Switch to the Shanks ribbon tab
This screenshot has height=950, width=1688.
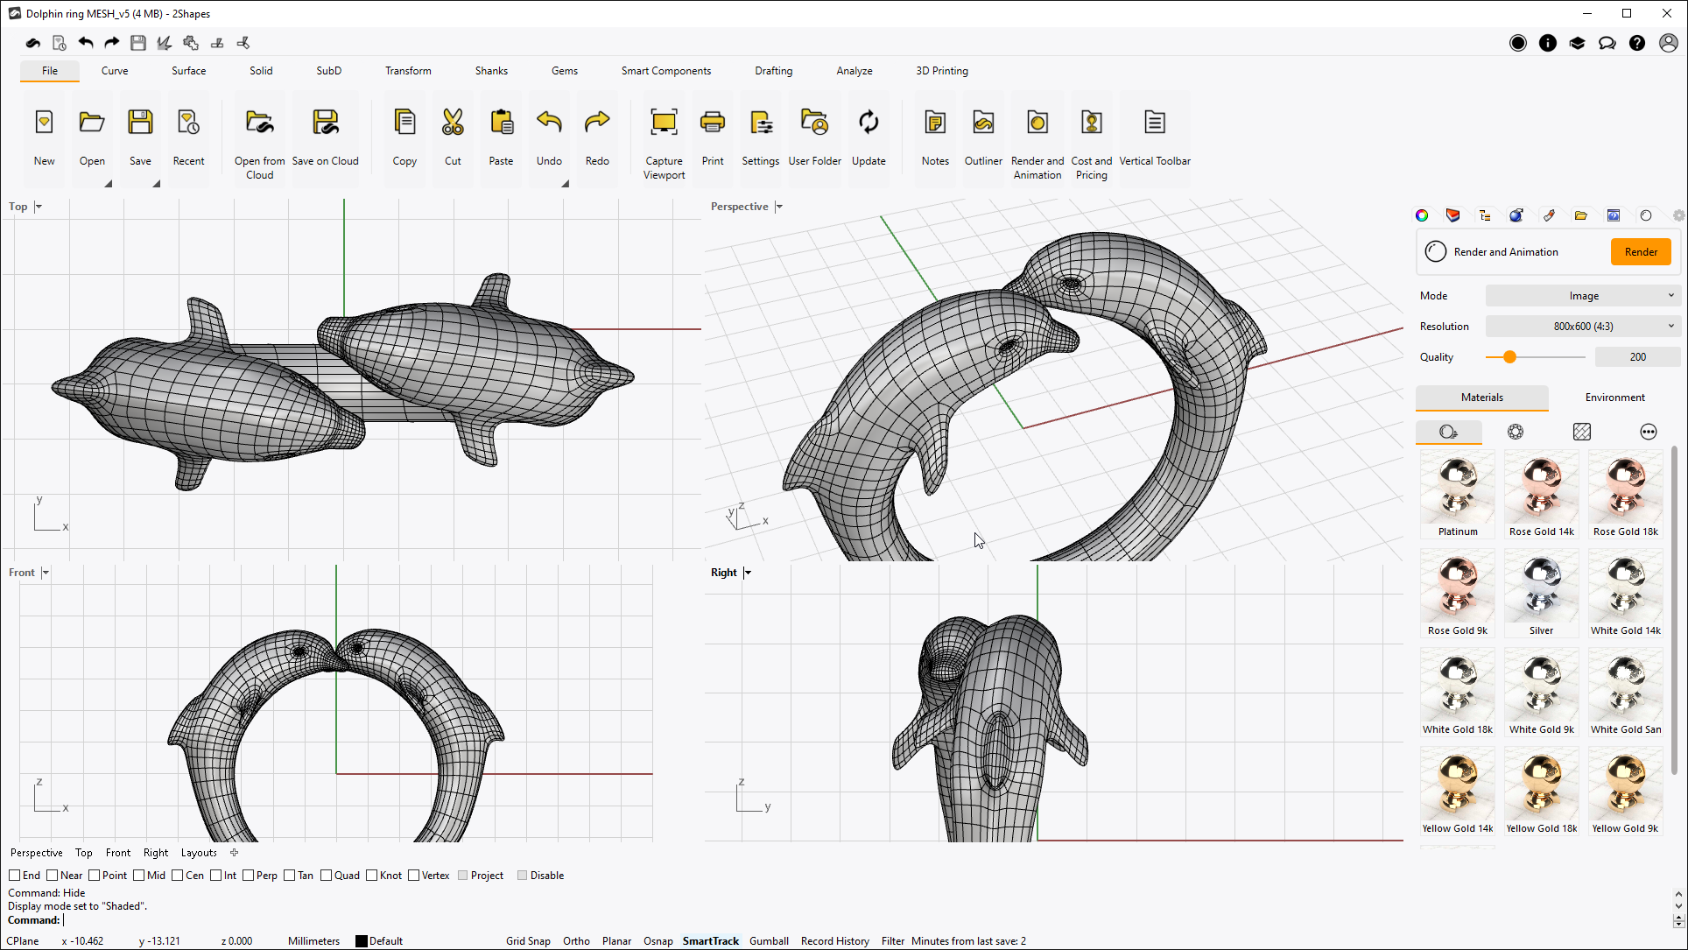[x=491, y=71]
